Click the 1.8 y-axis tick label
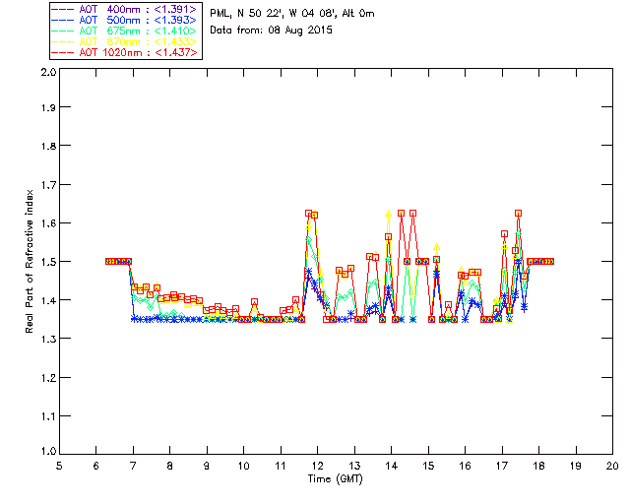Image resolution: width=630 pixels, height=504 pixels. (48, 146)
